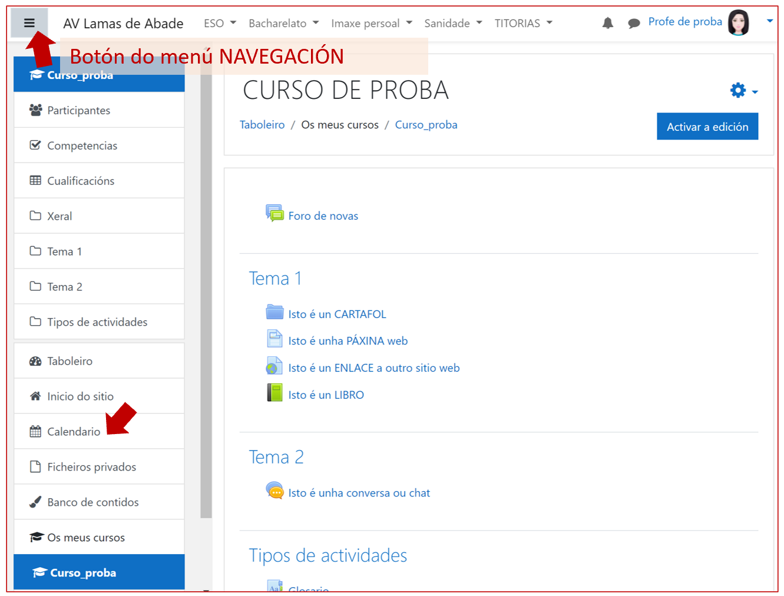Click the green LIBRO book icon
784x596 pixels.
(x=274, y=392)
